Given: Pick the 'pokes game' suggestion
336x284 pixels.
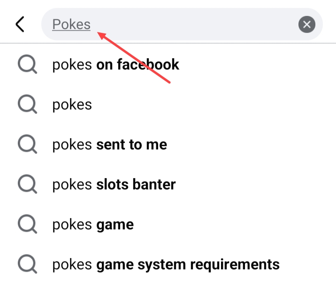Looking at the screenshot, I should tap(93, 224).
